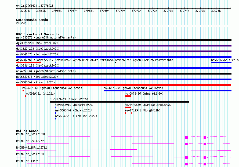239x167 pixels.
Task: Click the 37970k ruler position label
Action: (120, 11)
